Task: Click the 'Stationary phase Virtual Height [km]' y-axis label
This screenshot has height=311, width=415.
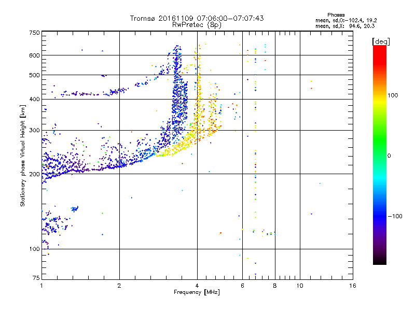Action: (x=22, y=155)
